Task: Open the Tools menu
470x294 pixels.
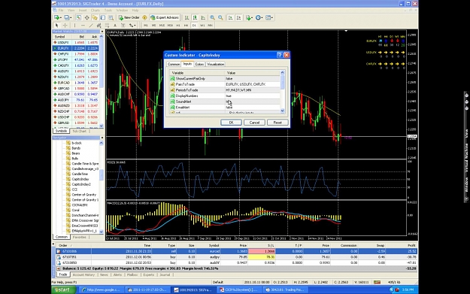Action: (108, 11)
